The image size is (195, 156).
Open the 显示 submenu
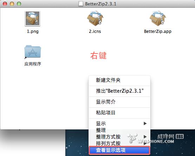(x=119, y=123)
